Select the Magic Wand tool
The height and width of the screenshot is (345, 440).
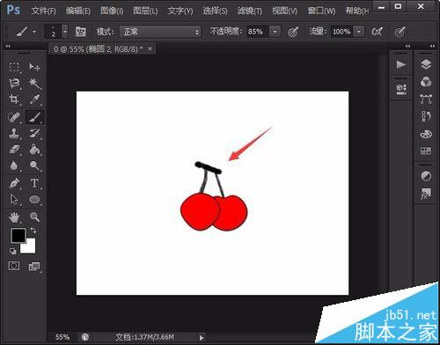point(34,84)
